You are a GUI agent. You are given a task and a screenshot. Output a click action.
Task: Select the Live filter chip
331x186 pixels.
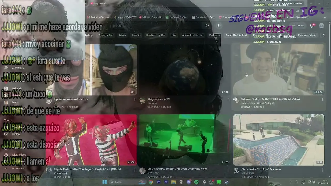(x=174, y=35)
